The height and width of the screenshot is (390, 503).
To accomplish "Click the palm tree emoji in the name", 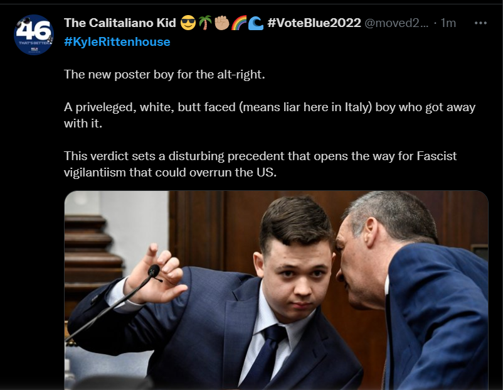I will click(205, 23).
